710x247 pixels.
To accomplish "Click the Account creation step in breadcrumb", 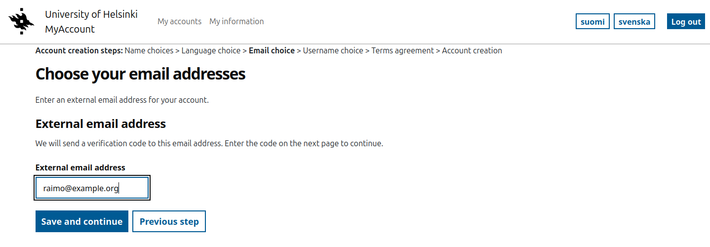I will 472,50.
